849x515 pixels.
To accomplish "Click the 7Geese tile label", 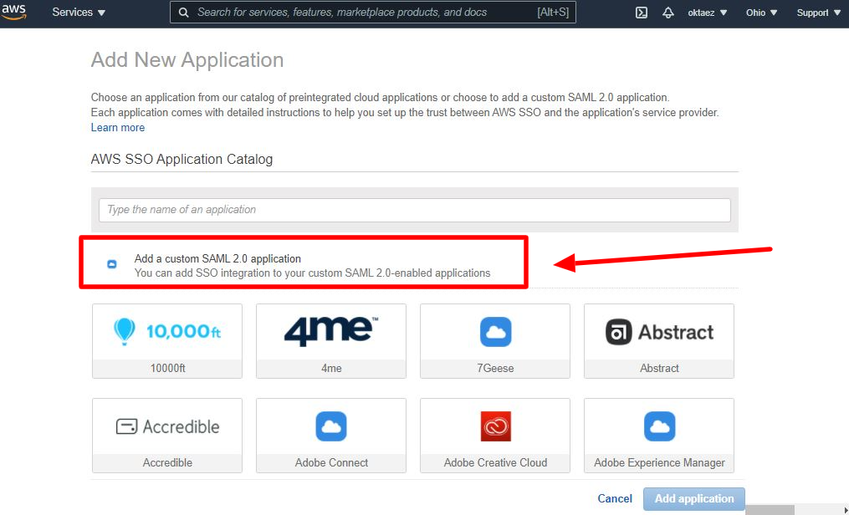I will tap(495, 368).
